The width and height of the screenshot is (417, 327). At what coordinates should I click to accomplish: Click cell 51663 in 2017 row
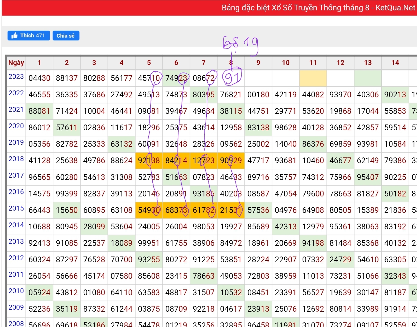point(176,177)
